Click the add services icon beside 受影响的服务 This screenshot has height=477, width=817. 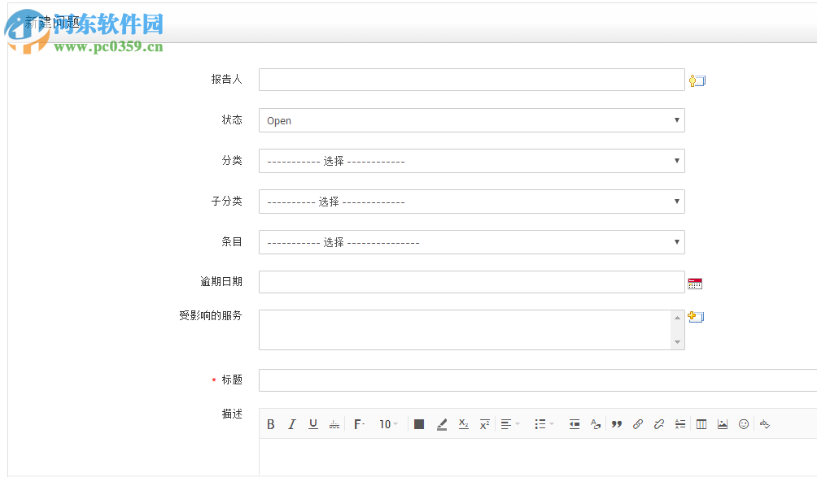pyautogui.click(x=696, y=316)
